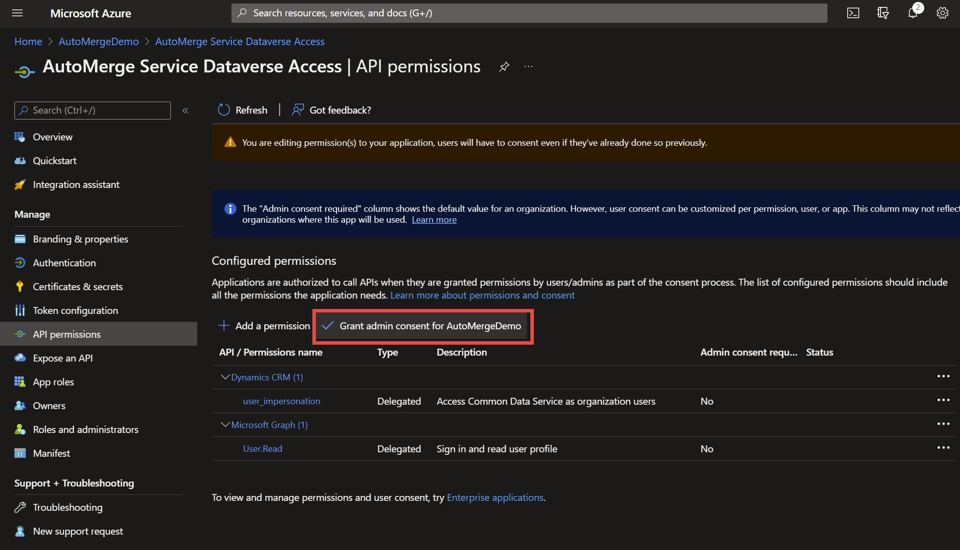
Task: Focus the sidebar Search (Ctrl+/) box
Action: point(92,111)
